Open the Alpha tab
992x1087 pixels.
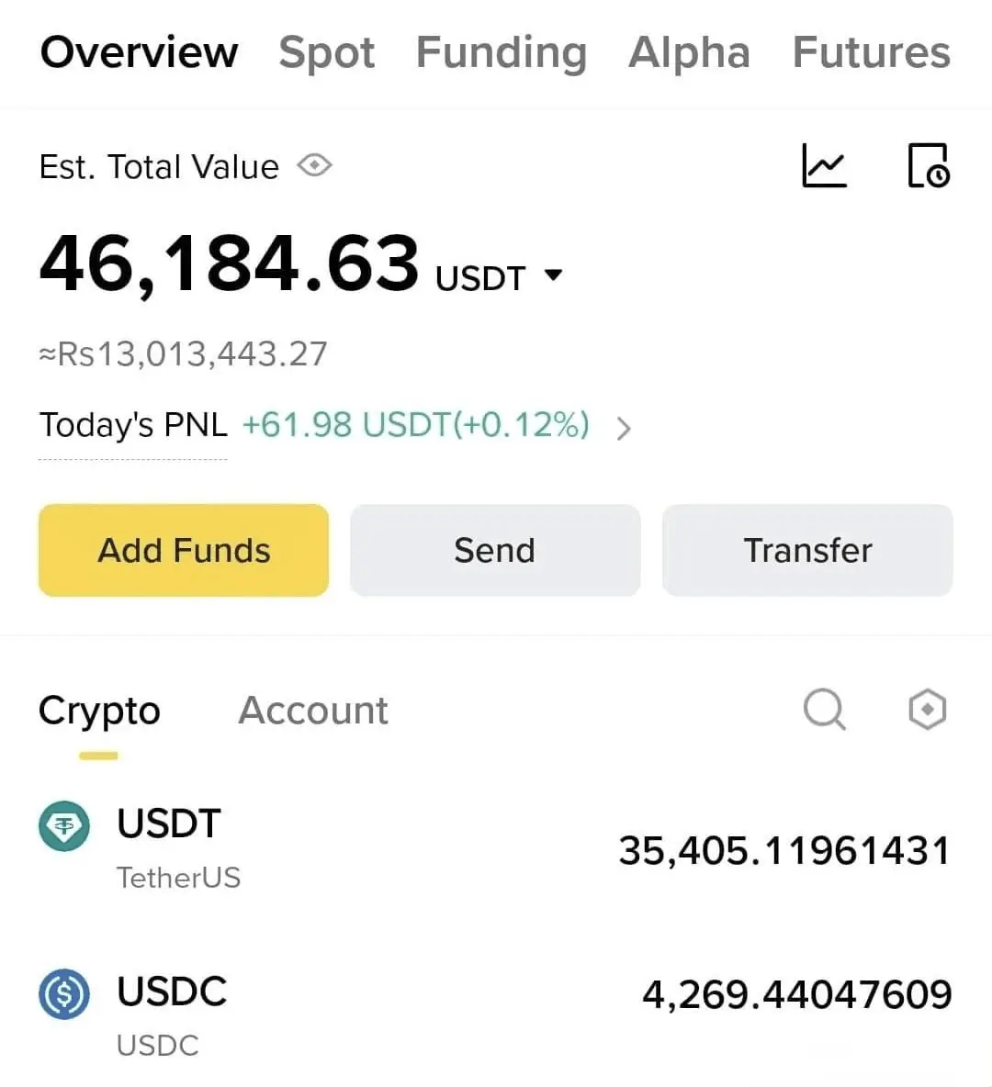pyautogui.click(x=690, y=52)
